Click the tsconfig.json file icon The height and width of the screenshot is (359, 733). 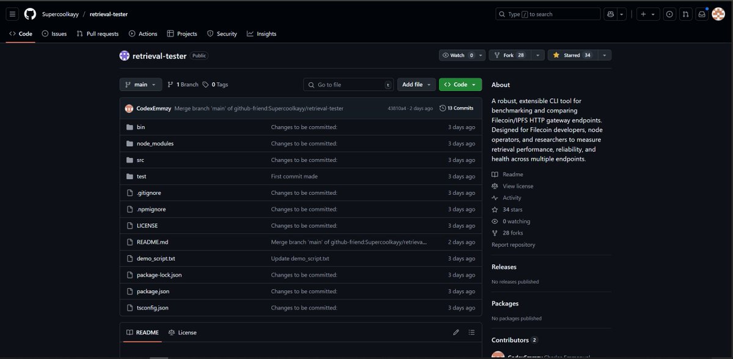pos(129,308)
